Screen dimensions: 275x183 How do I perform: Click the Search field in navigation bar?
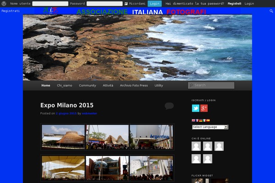pos(211,85)
